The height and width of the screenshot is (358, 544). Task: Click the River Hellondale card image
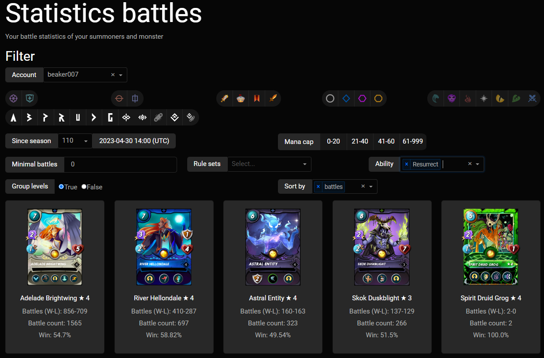(164, 247)
